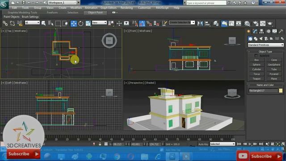The image size is (286, 161).
Task: Activate the Select and Rotate tool
Action: click(x=80, y=23)
